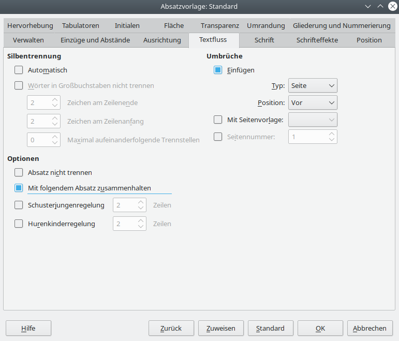The width and height of the screenshot is (399, 341).
Task: Click the Seitennummer input field
Action: coord(308,137)
